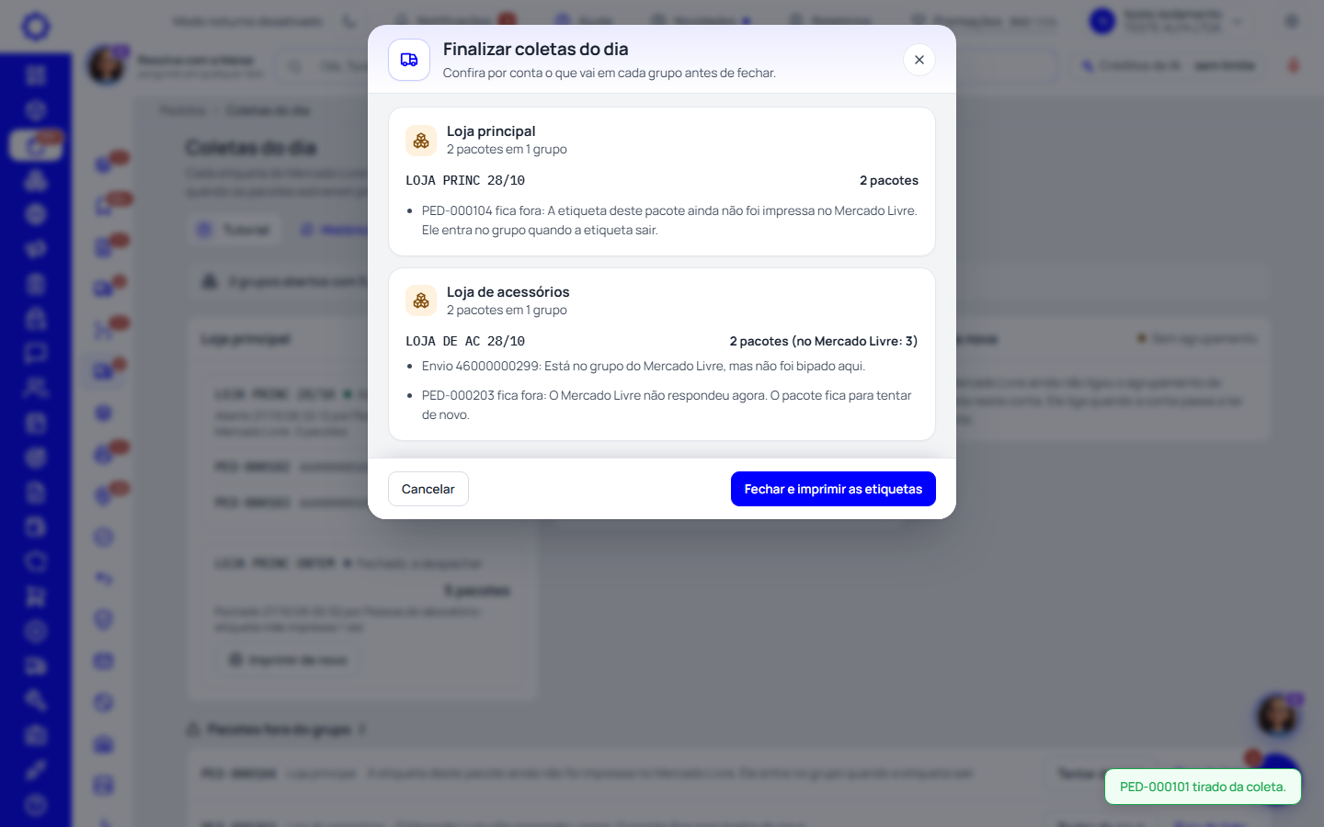
Task: Click the Loja de acessórios store icon
Action: tap(421, 300)
